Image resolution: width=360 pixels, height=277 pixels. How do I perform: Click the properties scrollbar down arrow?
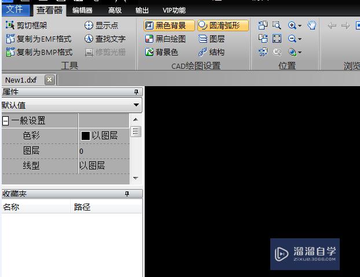point(135,178)
